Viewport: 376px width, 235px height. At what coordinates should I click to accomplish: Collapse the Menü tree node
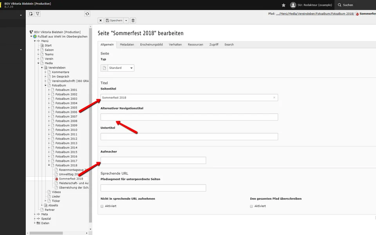(x=35, y=41)
